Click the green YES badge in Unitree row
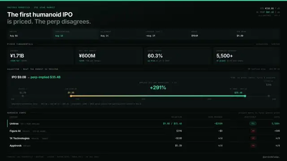287x161 pixels. tap(253, 123)
